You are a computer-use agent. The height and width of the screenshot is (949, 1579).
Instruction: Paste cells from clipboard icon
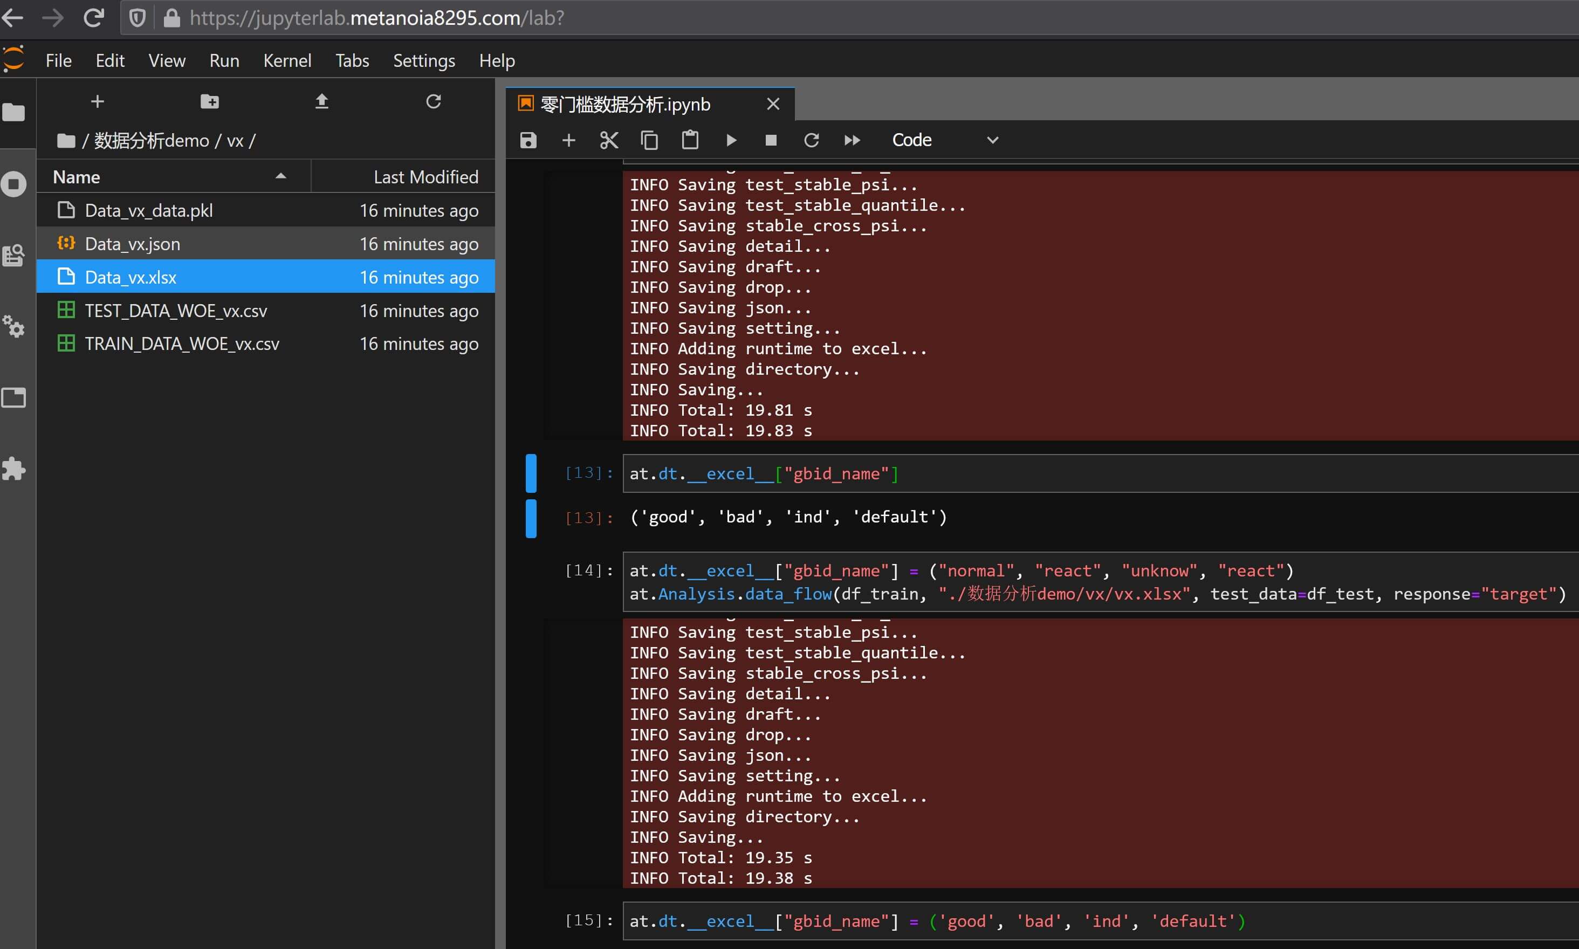point(689,140)
